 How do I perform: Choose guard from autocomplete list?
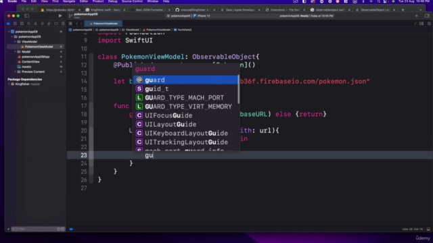[185, 80]
